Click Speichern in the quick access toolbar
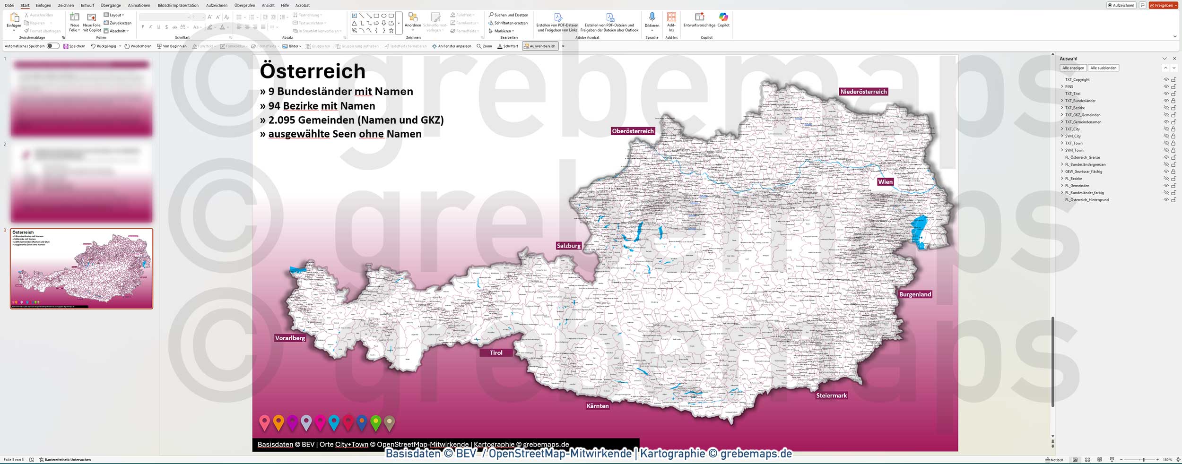1182x464 pixels. pos(77,46)
